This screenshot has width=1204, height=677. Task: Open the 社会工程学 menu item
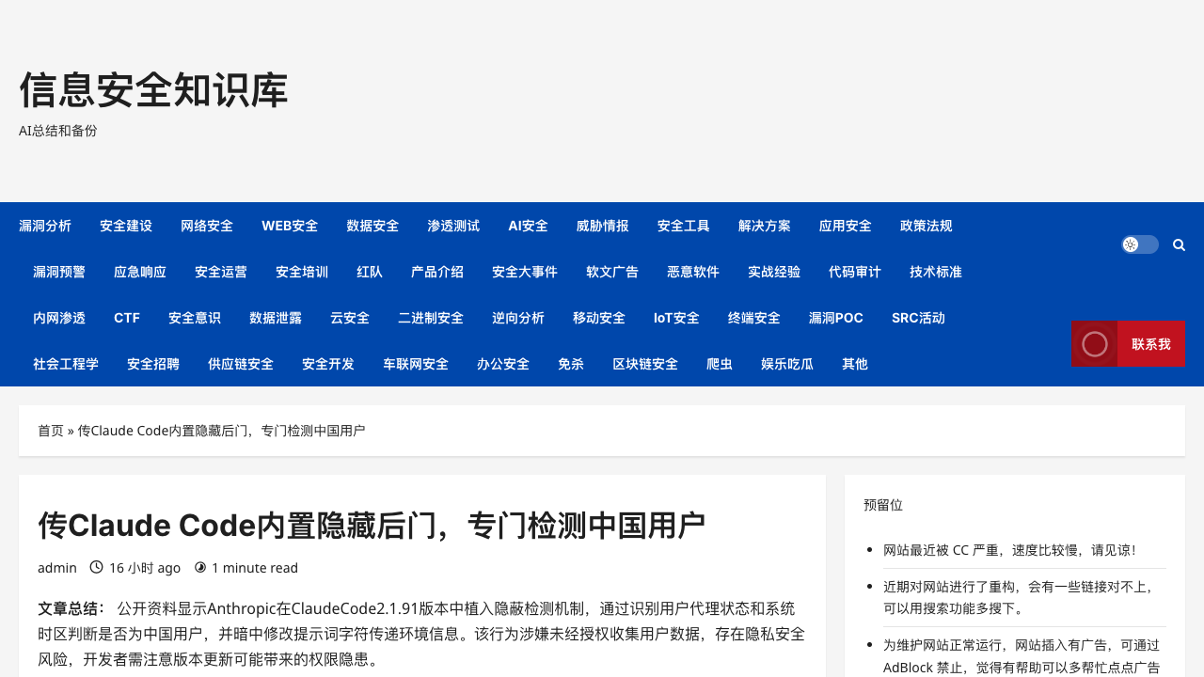point(66,364)
